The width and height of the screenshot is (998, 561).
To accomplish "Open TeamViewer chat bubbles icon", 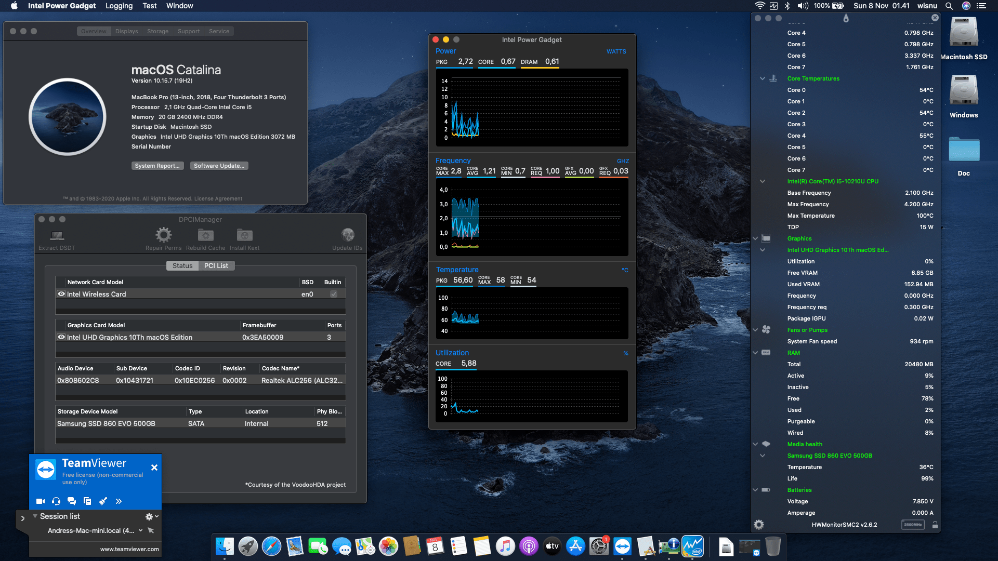I will (72, 501).
